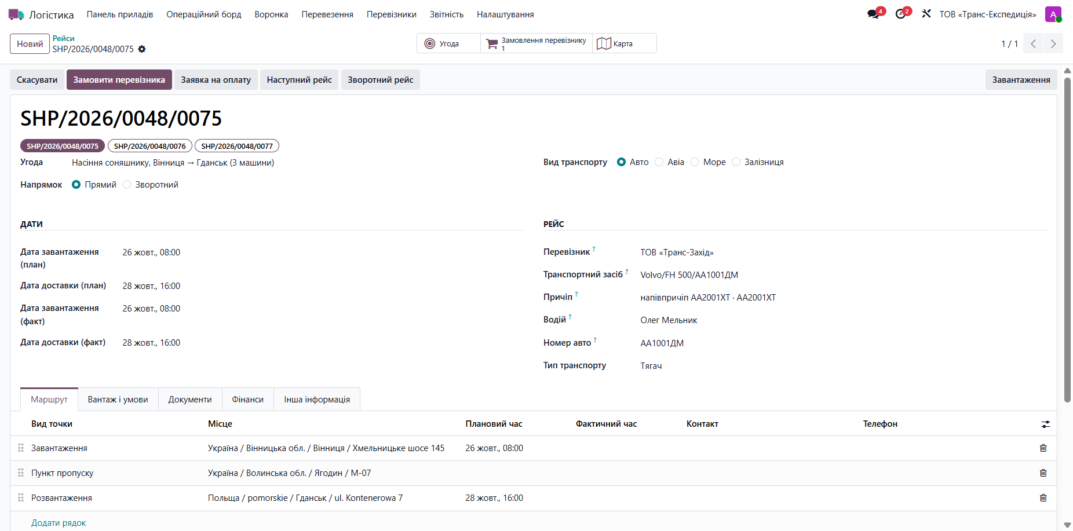Screen dimensions: 1073x531
Task: Select the Авіа transport type
Action: pyautogui.click(x=659, y=162)
